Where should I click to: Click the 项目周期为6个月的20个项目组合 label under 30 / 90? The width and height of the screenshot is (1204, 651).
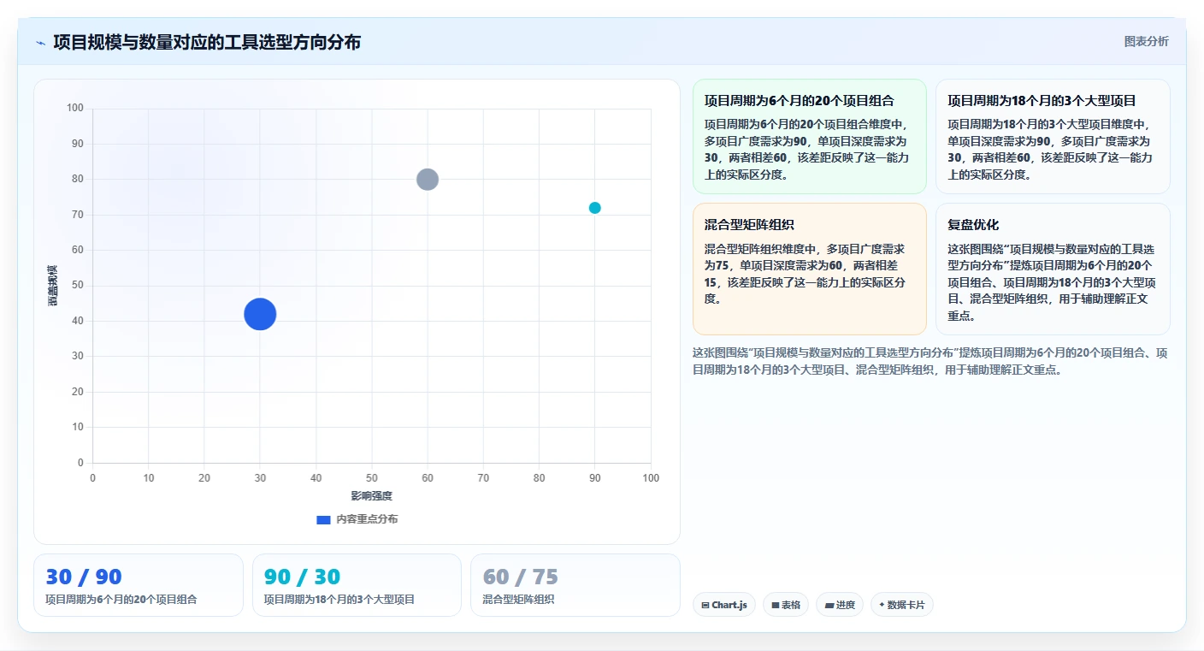pos(121,600)
